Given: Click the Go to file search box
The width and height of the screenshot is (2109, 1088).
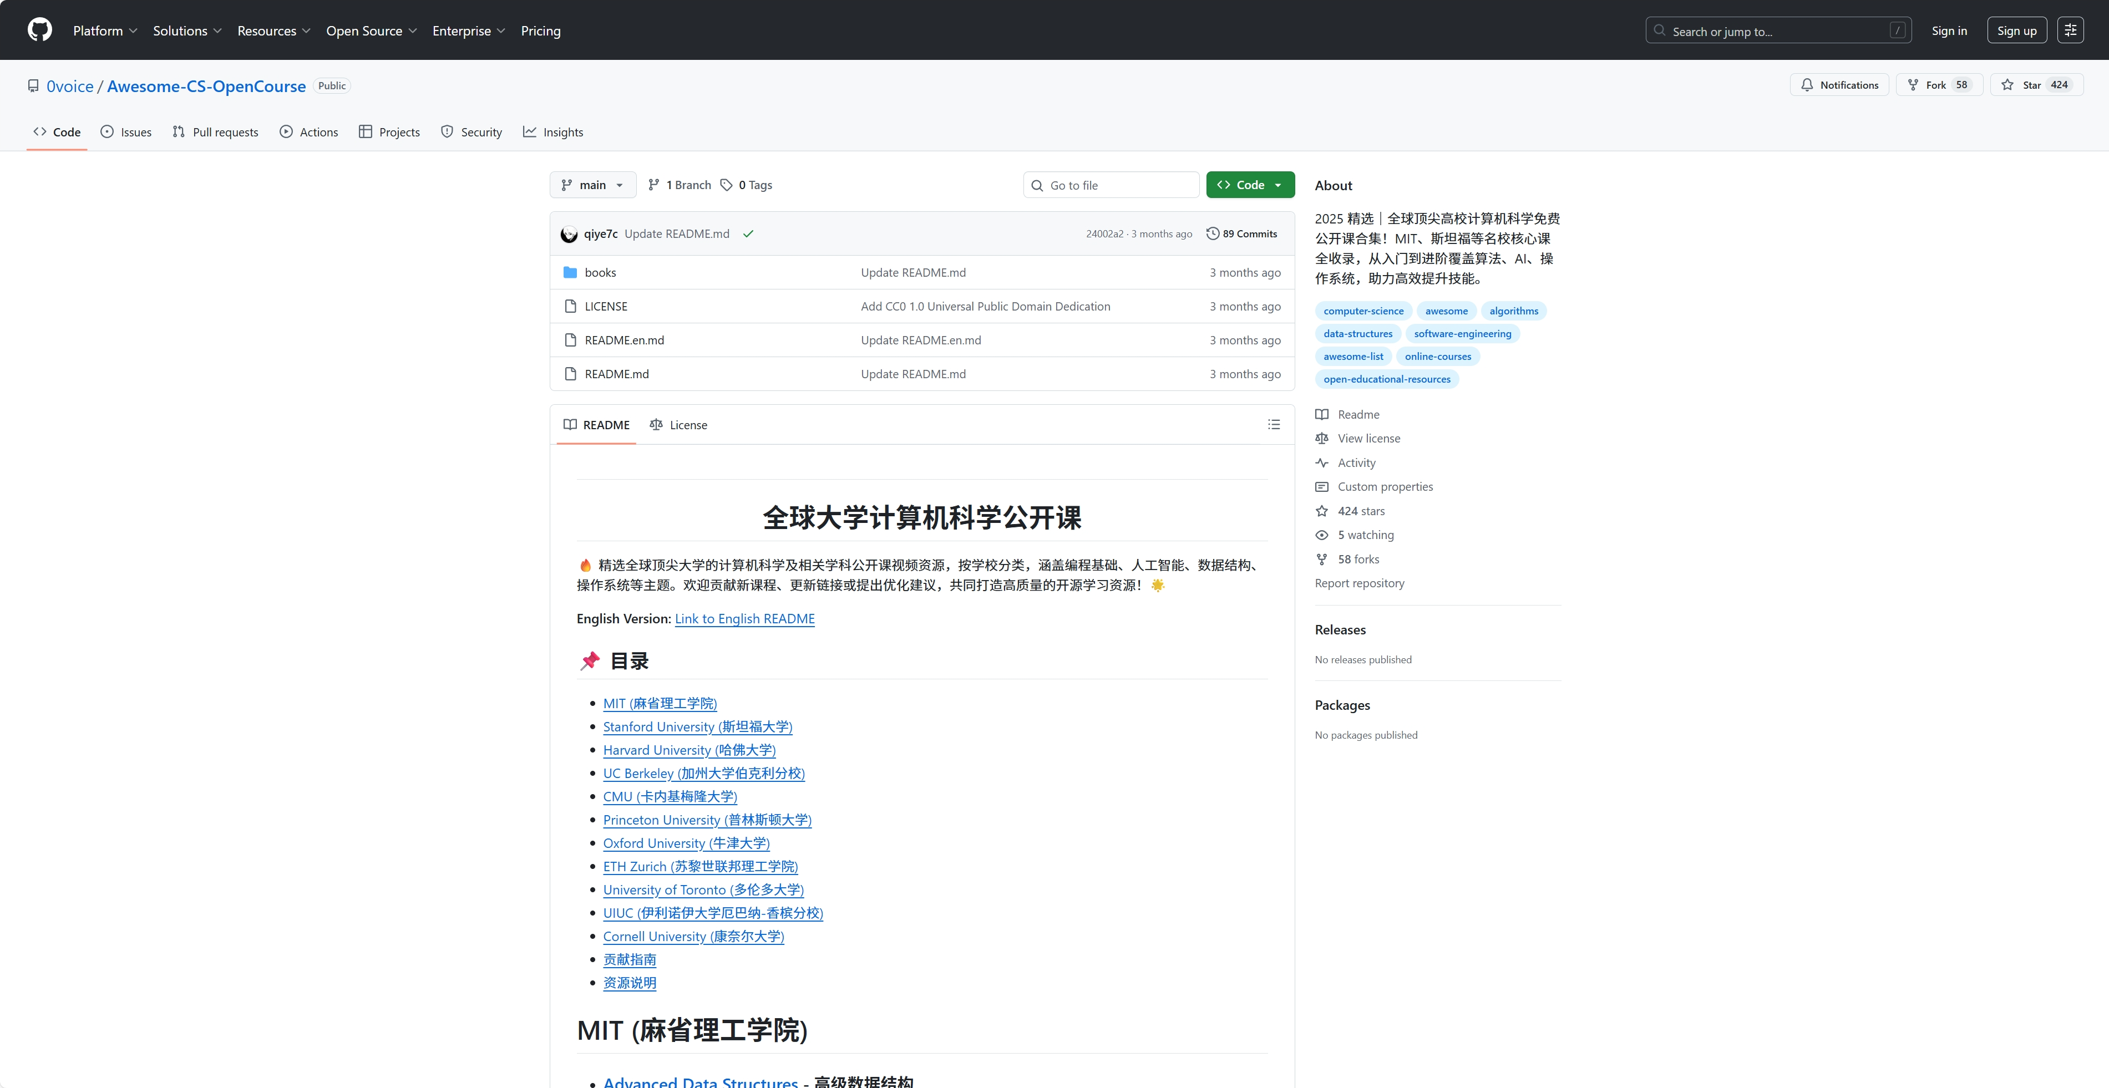Looking at the screenshot, I should [1111, 184].
